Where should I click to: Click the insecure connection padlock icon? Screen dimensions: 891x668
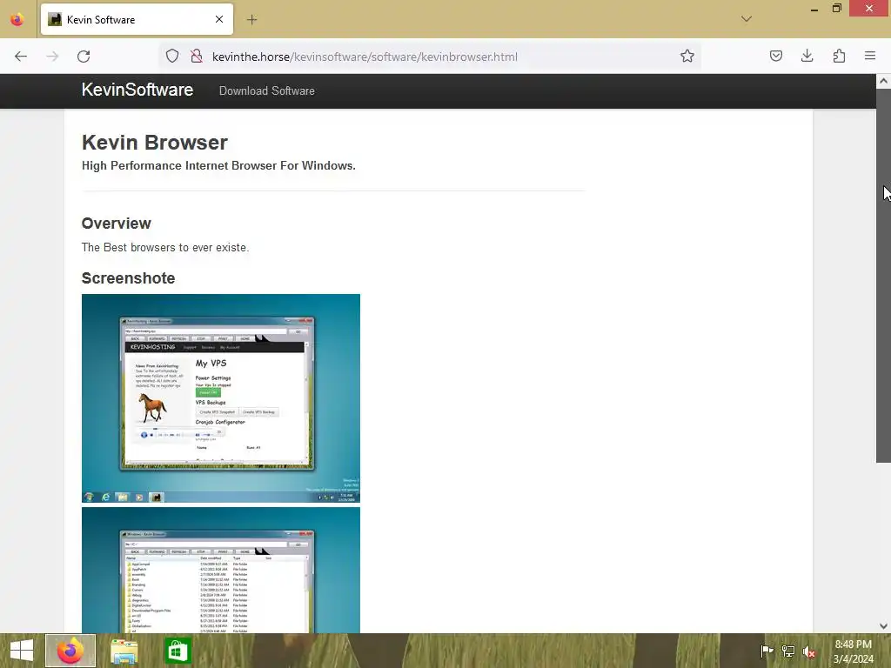pyautogui.click(x=197, y=57)
